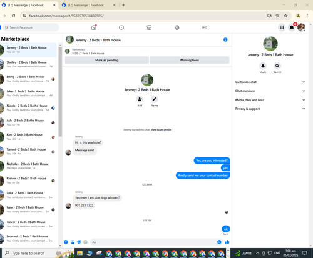This screenshot has width=313, height=258.
Task: Open the Marketplace storefront icon
Action: click(x=149, y=27)
